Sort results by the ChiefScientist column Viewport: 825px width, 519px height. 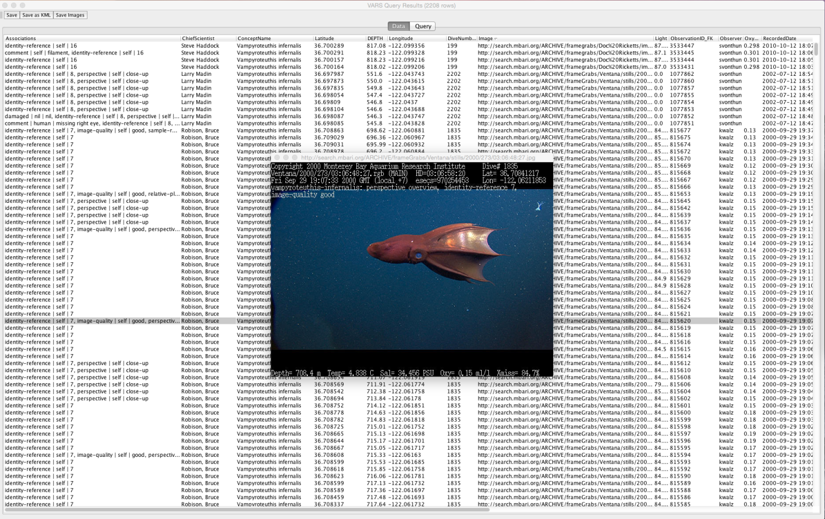tap(198, 38)
